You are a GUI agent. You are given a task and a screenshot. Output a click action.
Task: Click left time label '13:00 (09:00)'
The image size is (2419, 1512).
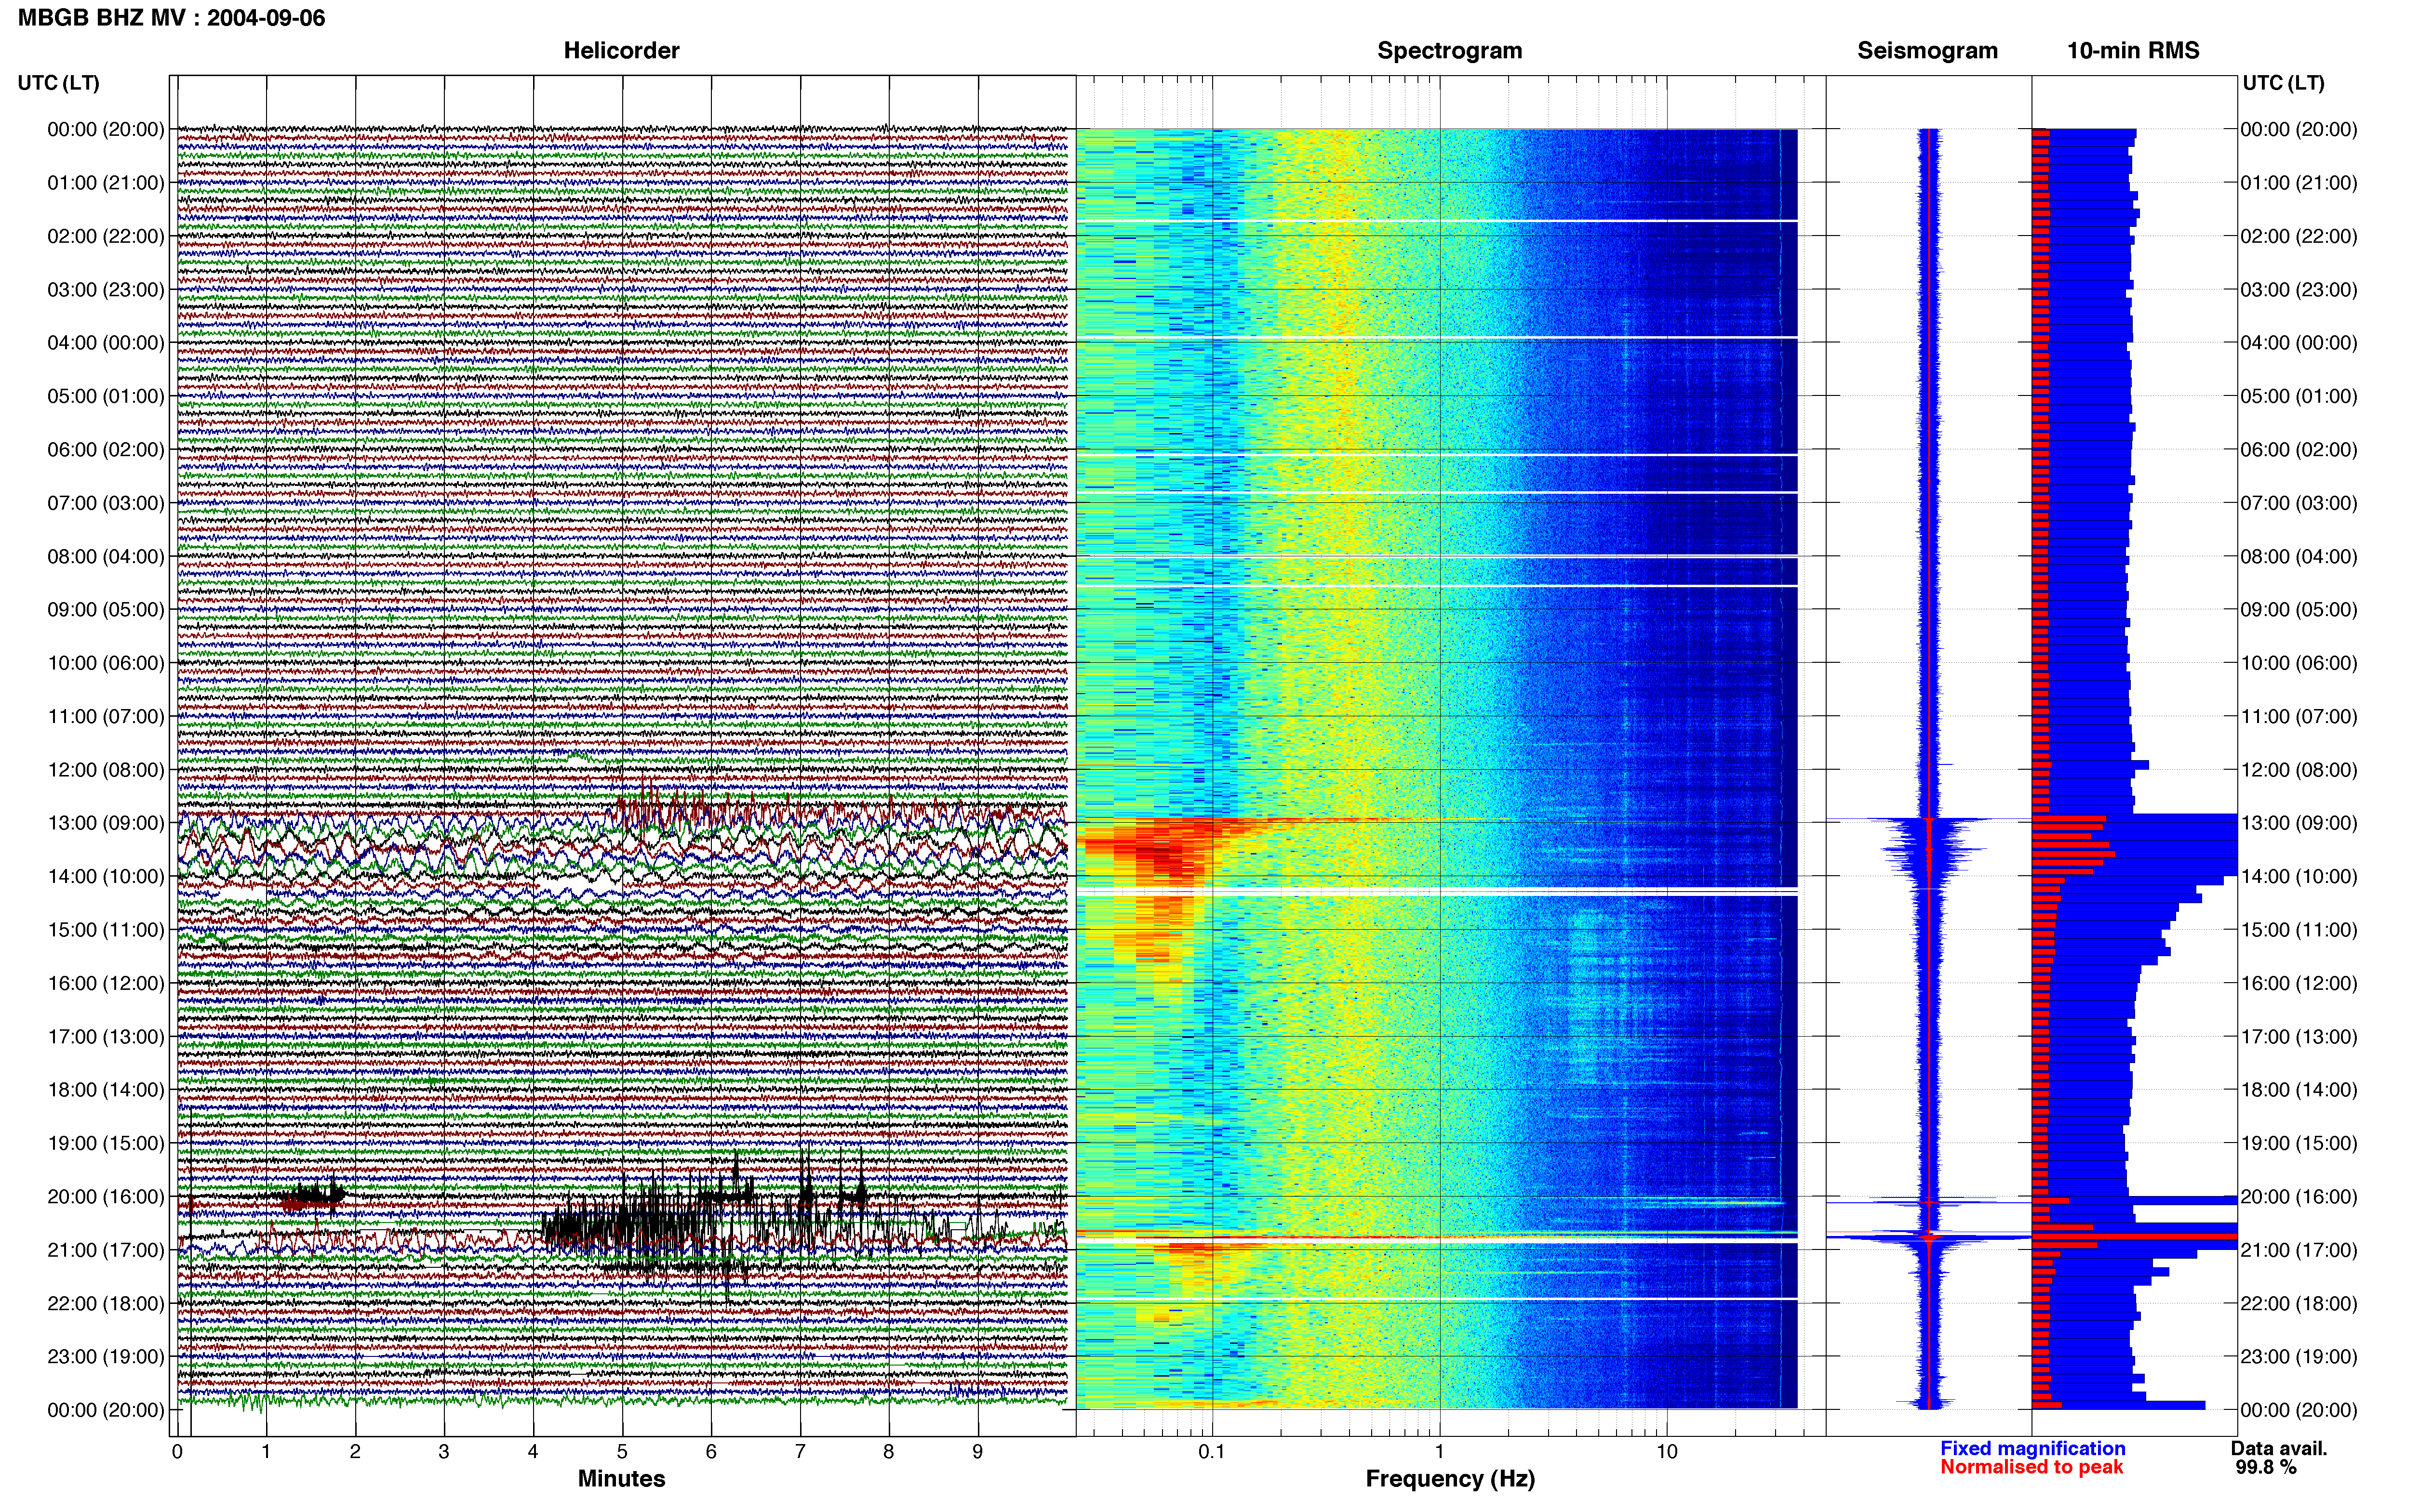pos(106,823)
